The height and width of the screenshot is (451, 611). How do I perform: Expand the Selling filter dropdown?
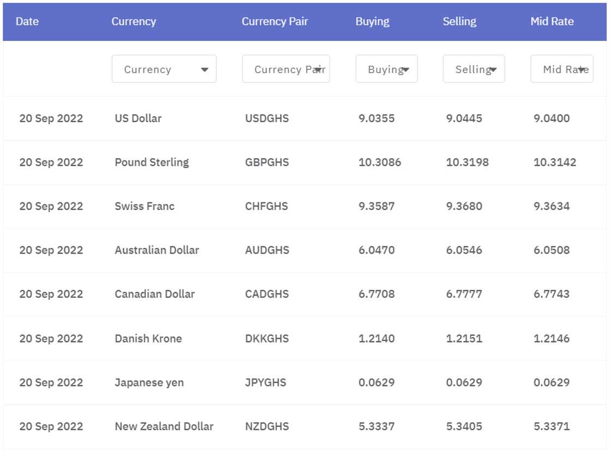pyautogui.click(x=474, y=69)
